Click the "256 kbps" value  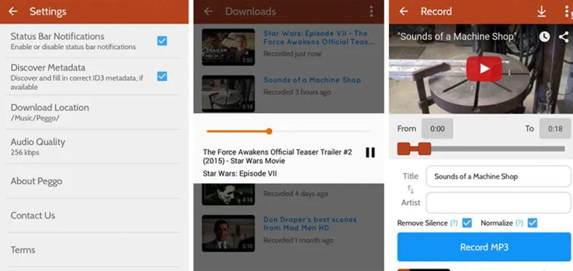click(x=25, y=153)
